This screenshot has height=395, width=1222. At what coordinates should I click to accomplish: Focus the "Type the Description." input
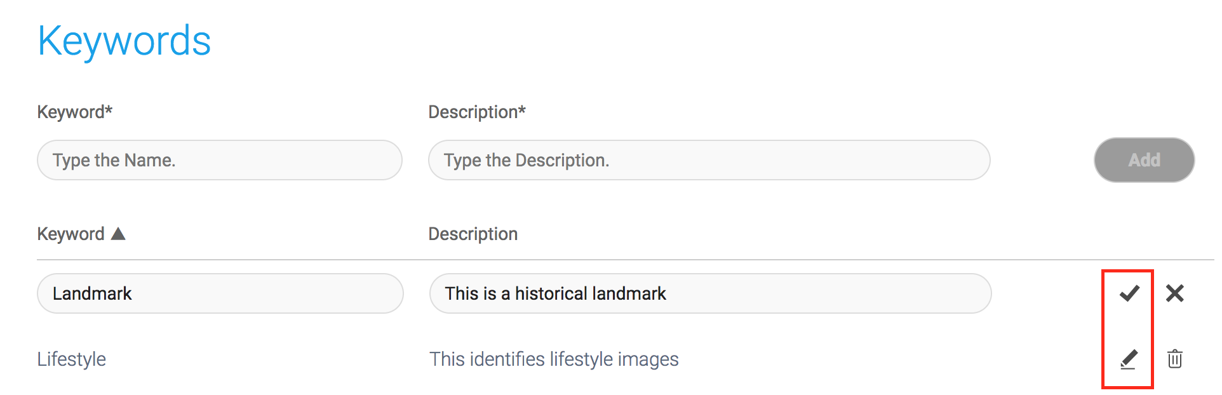coord(708,160)
